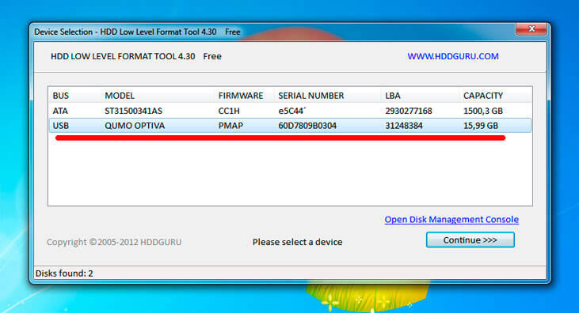
Task: Sort by the CAPACITY column header
Action: coord(483,96)
